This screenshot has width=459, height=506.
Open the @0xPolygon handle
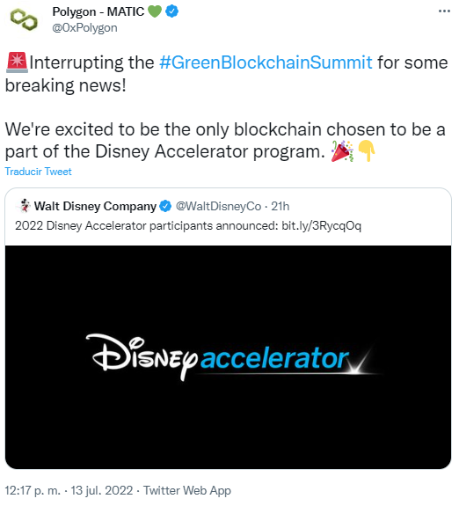(84, 28)
